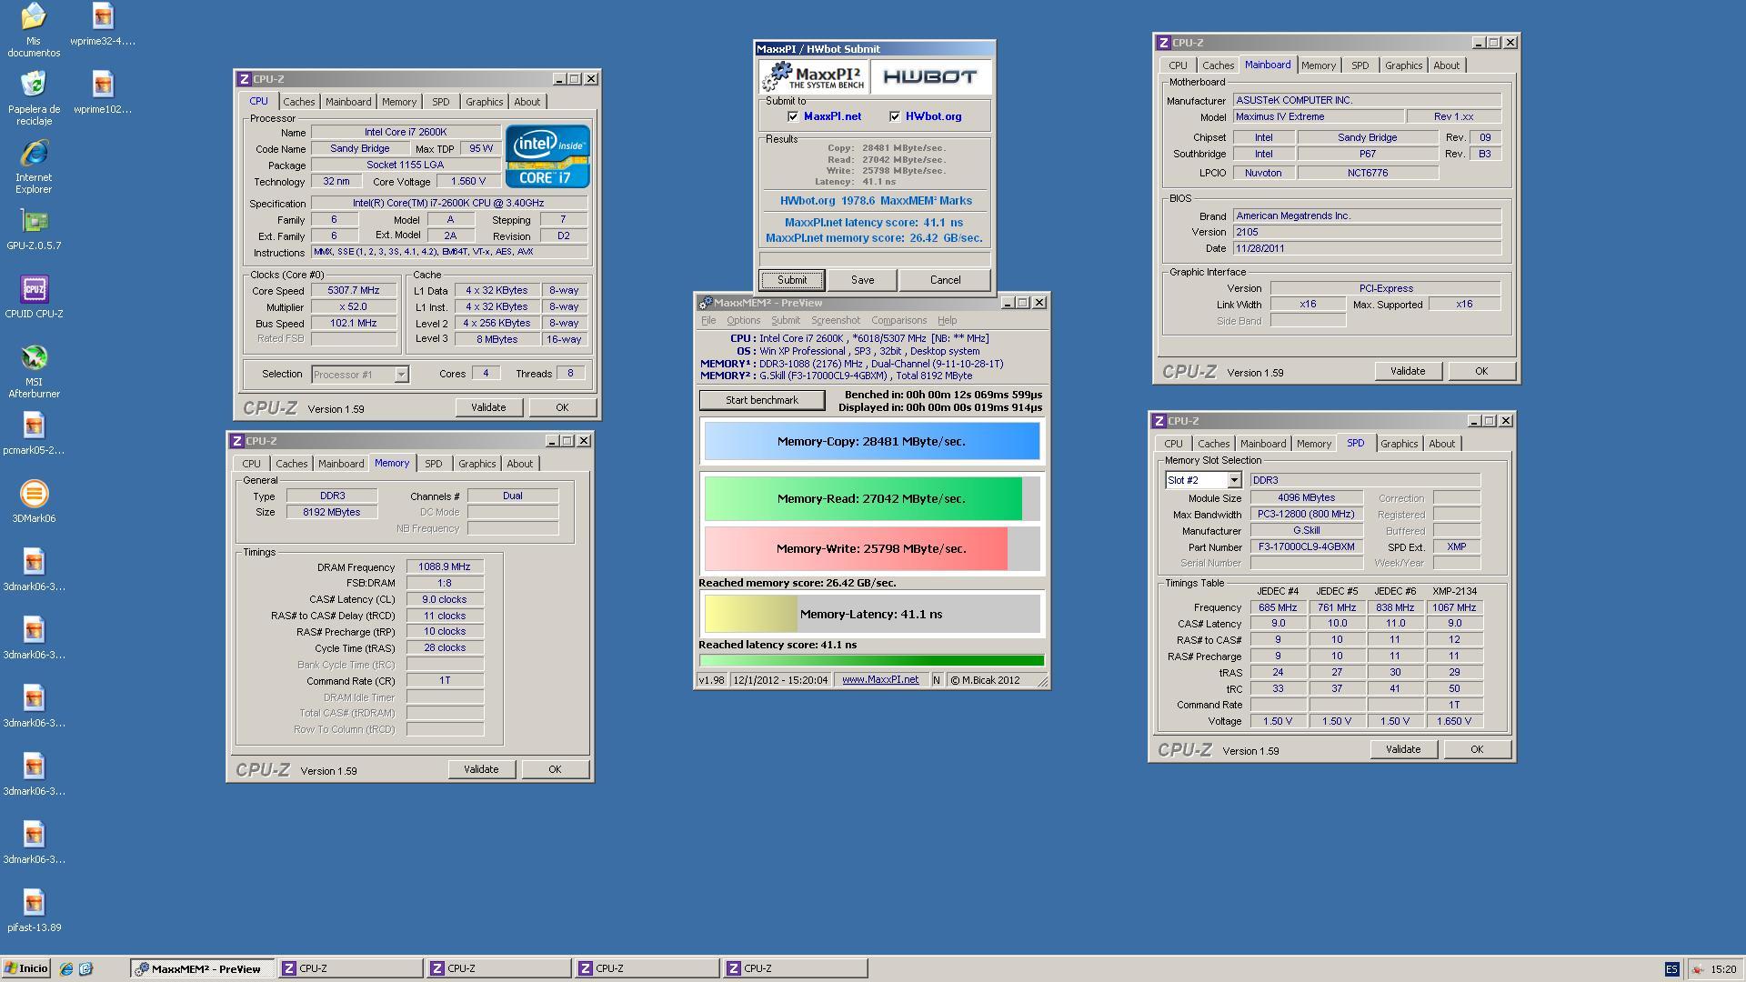The image size is (1746, 982).
Task: Click the DRAM Frequency 1088.9 MHz value
Action: click(x=444, y=566)
